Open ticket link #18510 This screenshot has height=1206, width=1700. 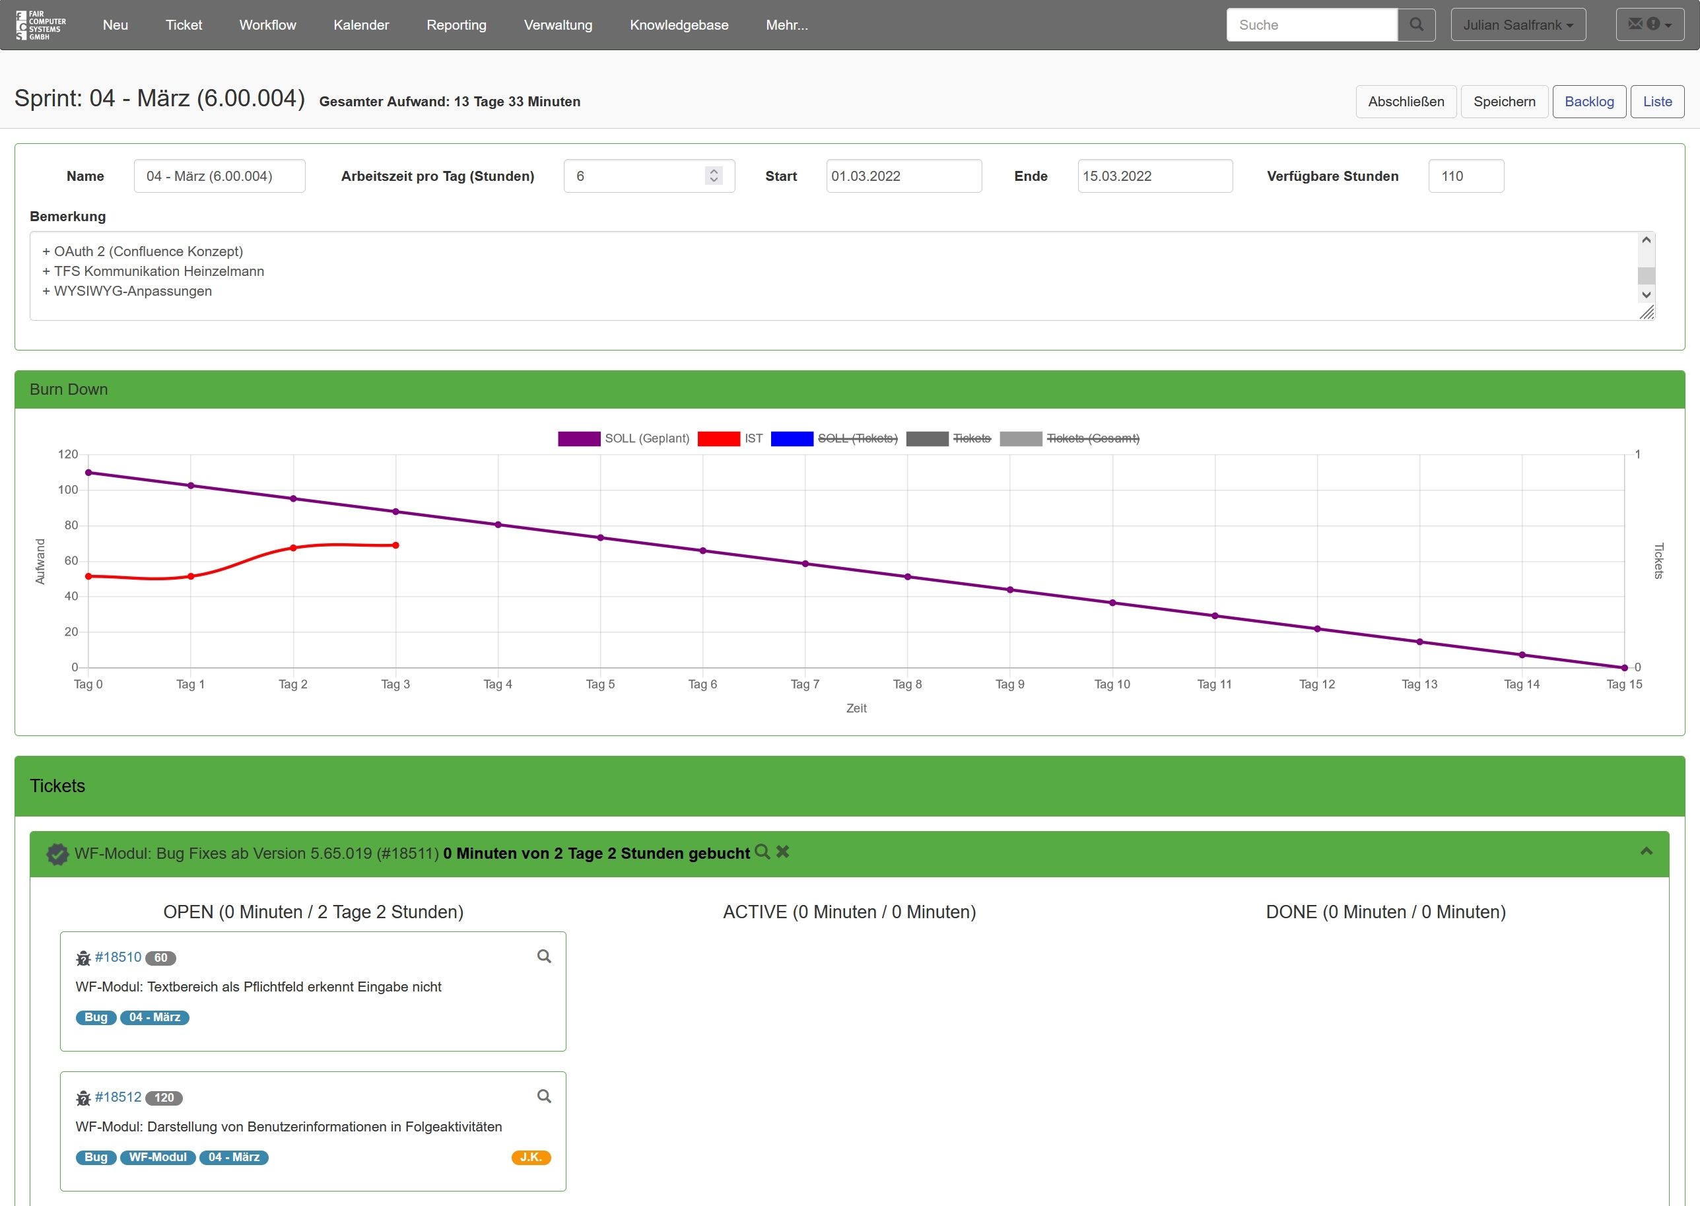[x=118, y=956]
